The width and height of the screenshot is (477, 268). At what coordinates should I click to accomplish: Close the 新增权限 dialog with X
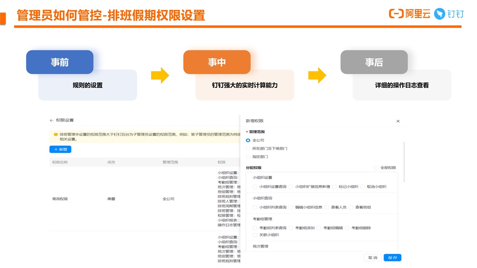pyautogui.click(x=398, y=121)
